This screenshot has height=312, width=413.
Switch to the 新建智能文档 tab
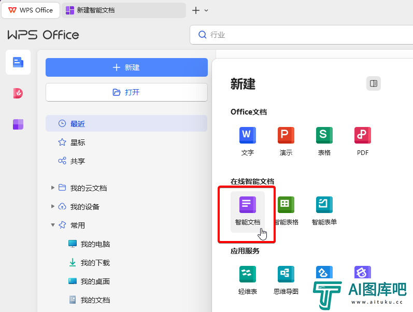[x=123, y=10]
